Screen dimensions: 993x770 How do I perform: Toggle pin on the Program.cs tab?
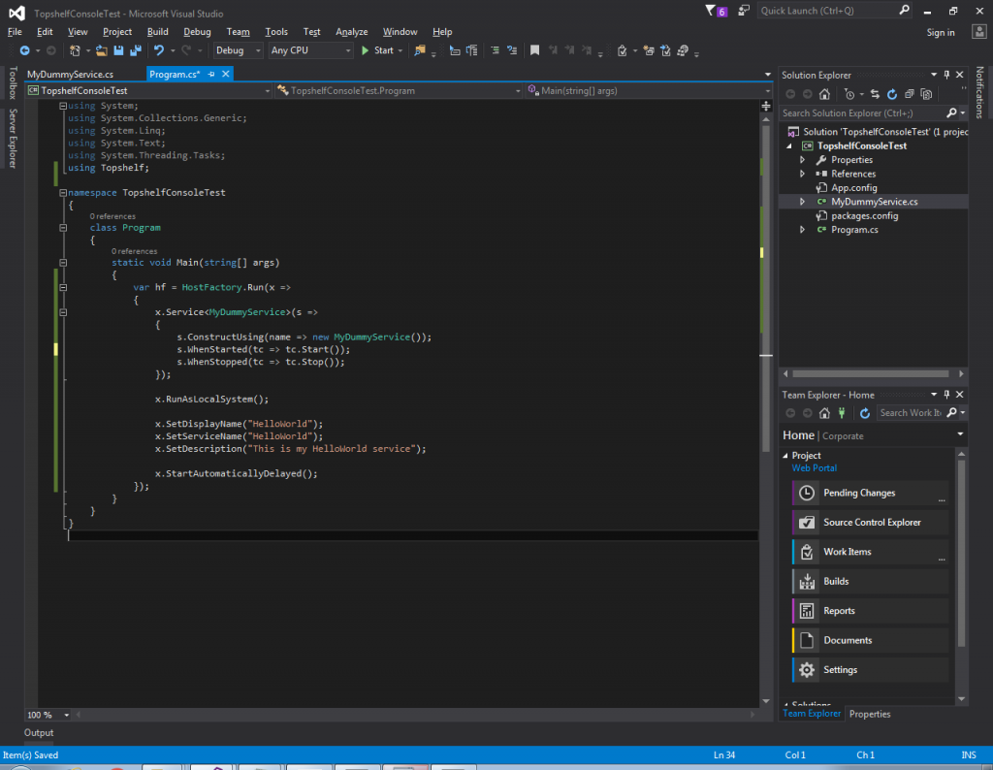(x=211, y=74)
